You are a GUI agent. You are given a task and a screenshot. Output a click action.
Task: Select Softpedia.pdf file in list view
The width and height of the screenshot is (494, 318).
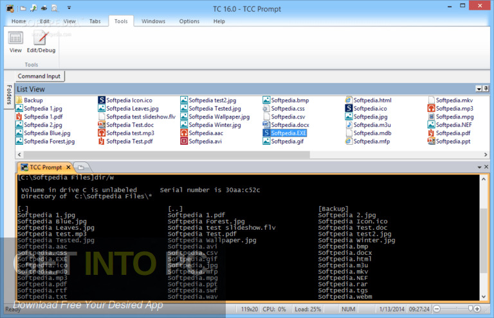[x=449, y=133]
